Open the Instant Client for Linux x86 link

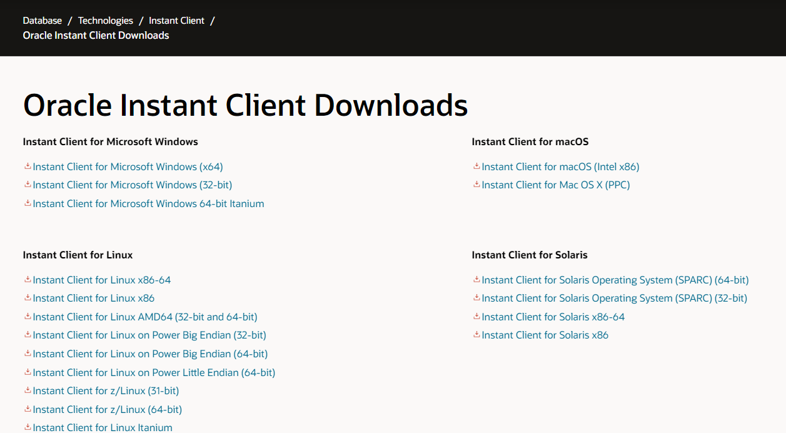[94, 298]
